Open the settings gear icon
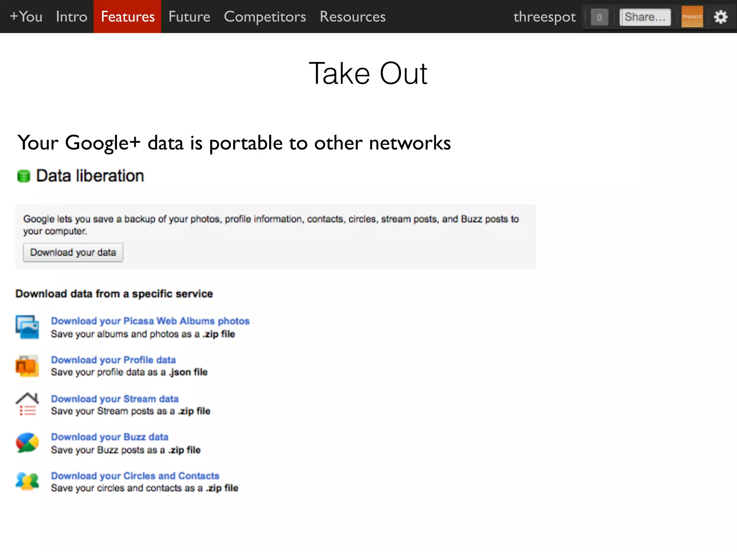This screenshot has width=737, height=552. pos(720,17)
